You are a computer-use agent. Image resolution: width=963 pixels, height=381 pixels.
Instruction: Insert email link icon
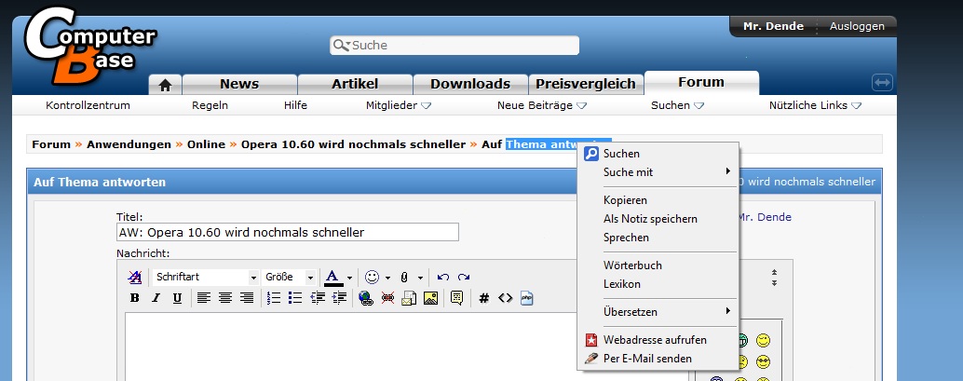tap(409, 299)
